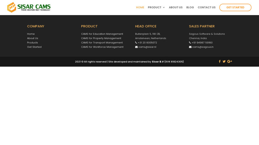Click the COMPANY footer heading

click(x=36, y=26)
